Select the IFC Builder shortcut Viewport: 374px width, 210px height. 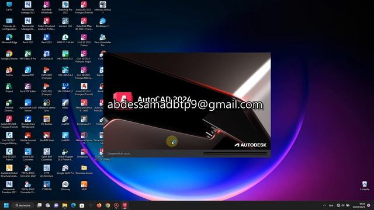click(x=47, y=121)
